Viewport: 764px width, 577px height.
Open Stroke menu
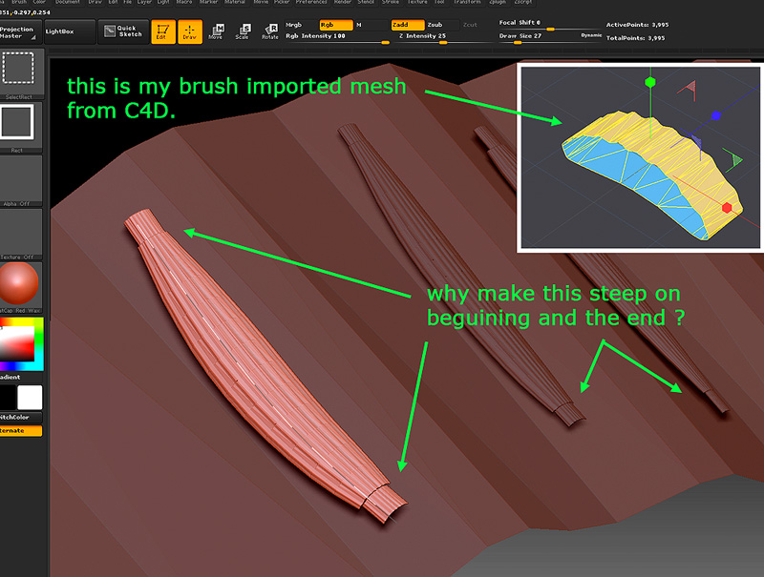click(391, 3)
